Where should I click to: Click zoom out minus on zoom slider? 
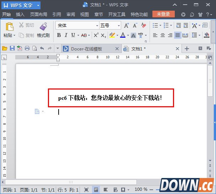151,190
